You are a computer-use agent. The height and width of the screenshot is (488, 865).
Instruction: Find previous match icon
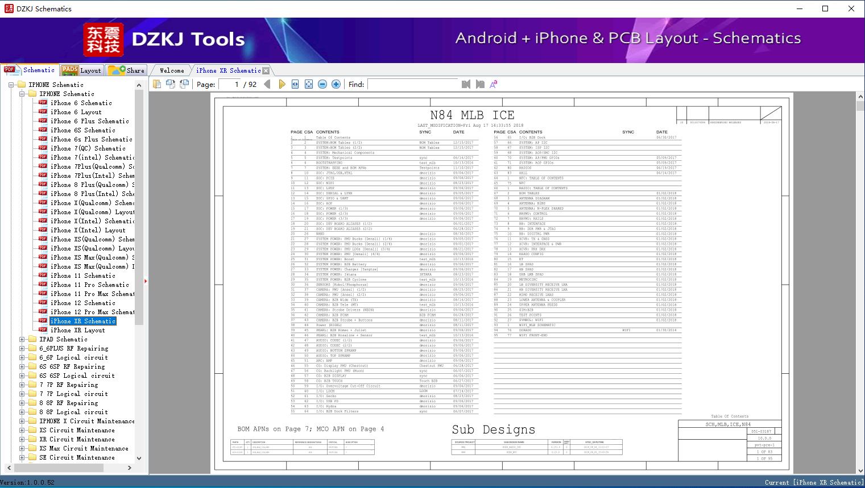466,84
